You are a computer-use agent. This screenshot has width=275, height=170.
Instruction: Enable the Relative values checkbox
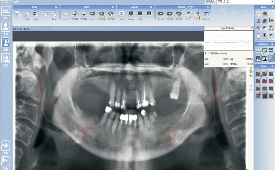[x=209, y=53]
